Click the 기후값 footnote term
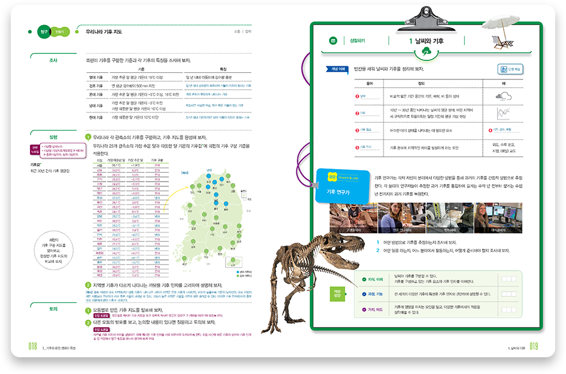 [x=35, y=165]
